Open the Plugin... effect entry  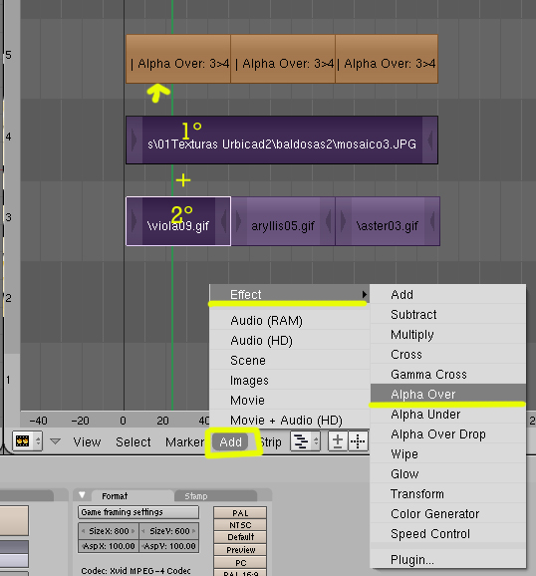pyautogui.click(x=448, y=559)
